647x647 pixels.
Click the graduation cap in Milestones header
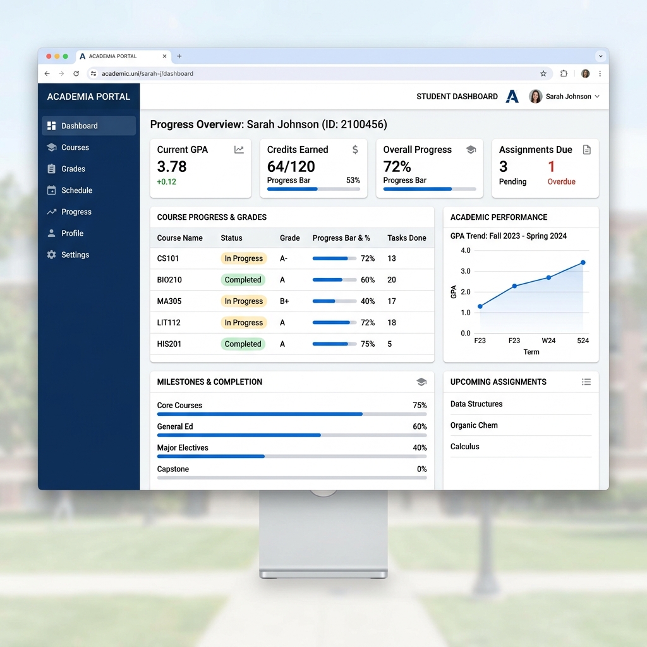421,382
